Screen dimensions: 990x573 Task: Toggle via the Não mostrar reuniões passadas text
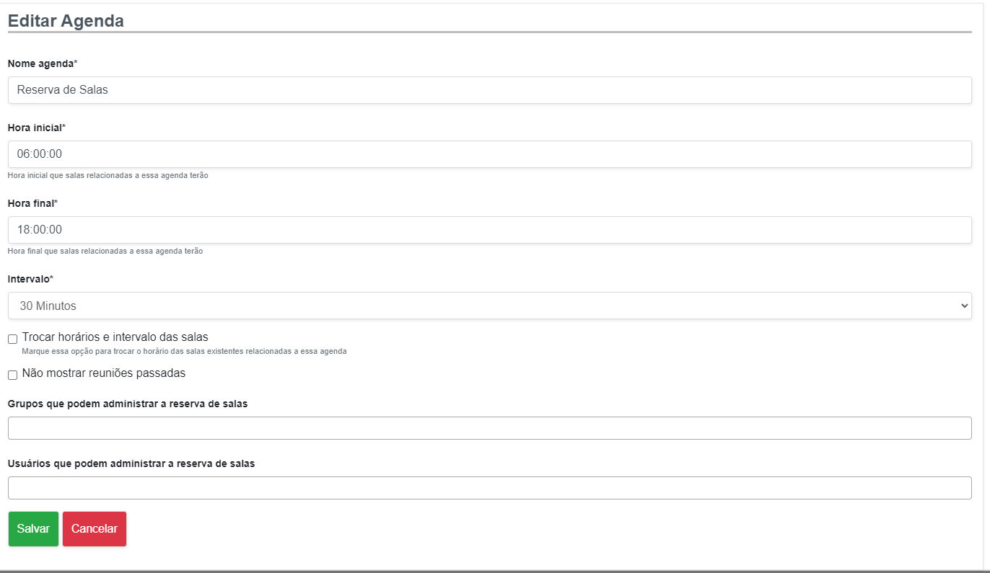104,373
